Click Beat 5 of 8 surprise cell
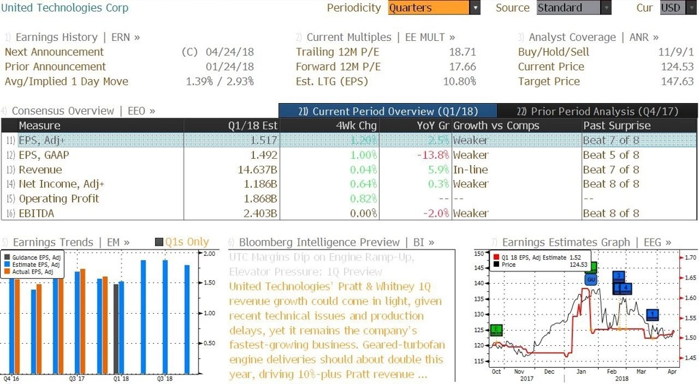 pos(611,155)
